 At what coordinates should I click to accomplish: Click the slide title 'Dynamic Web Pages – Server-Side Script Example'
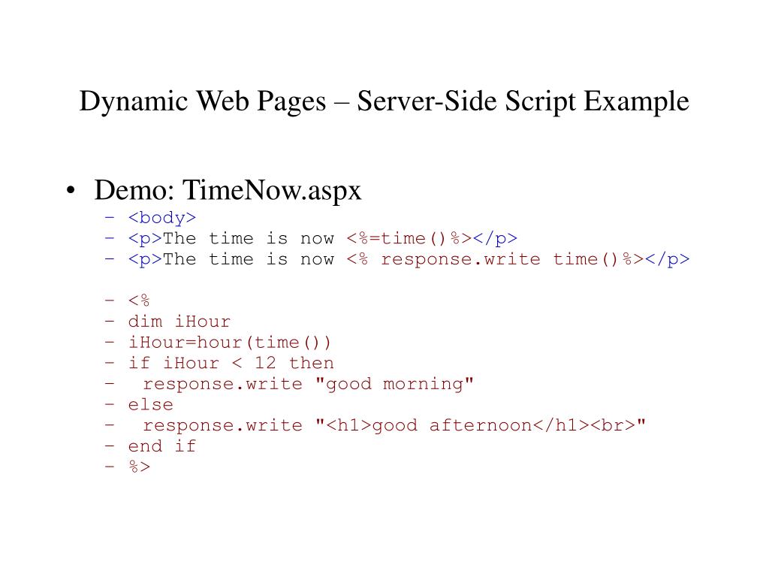(384, 101)
